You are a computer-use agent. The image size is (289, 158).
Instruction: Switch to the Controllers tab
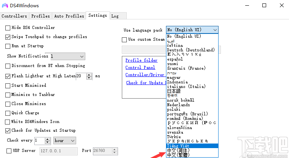[14, 16]
